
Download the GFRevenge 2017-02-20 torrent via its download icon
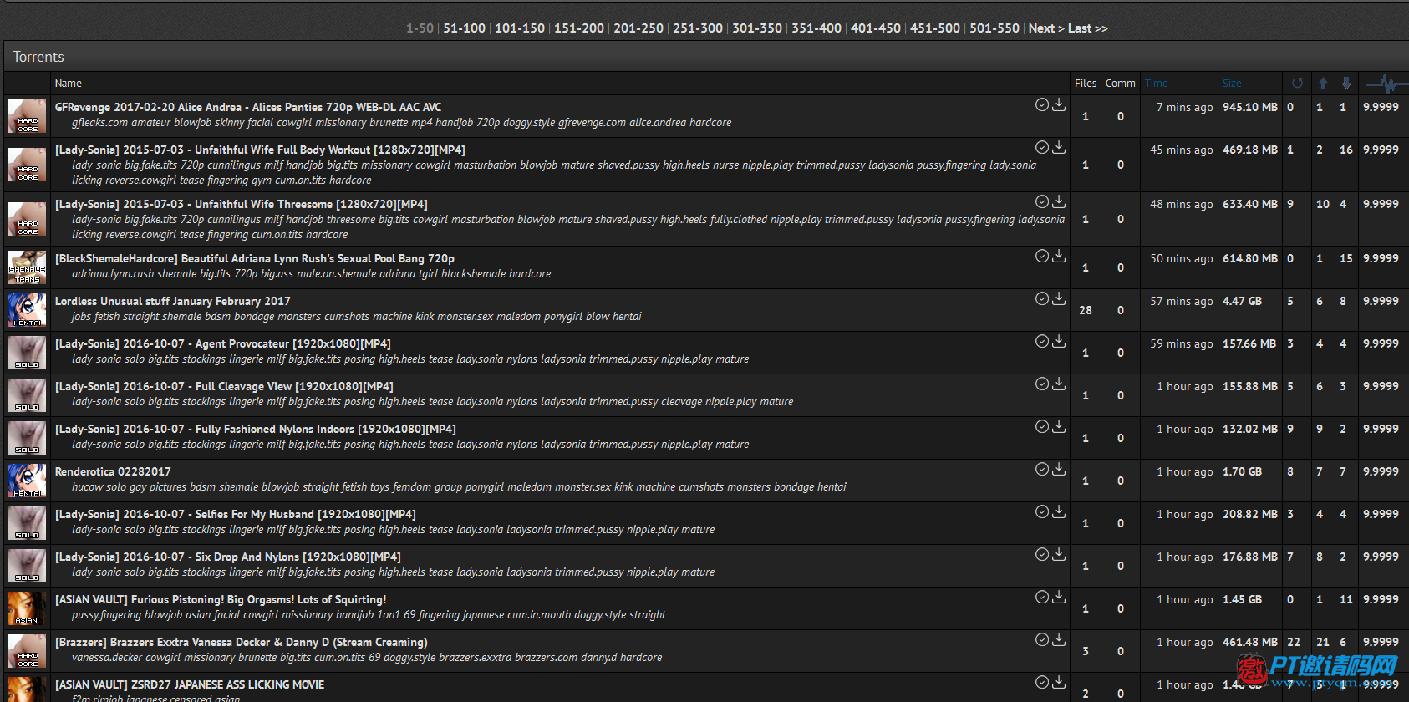(1059, 104)
